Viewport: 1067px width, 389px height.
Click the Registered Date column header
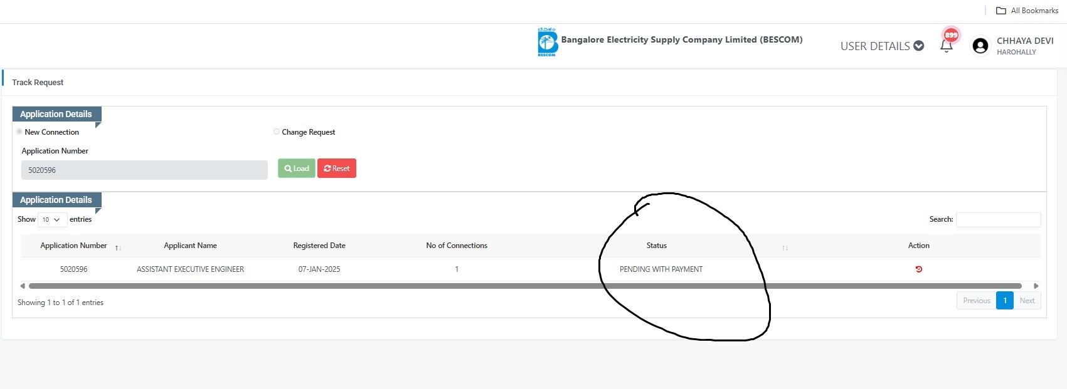[x=319, y=246]
